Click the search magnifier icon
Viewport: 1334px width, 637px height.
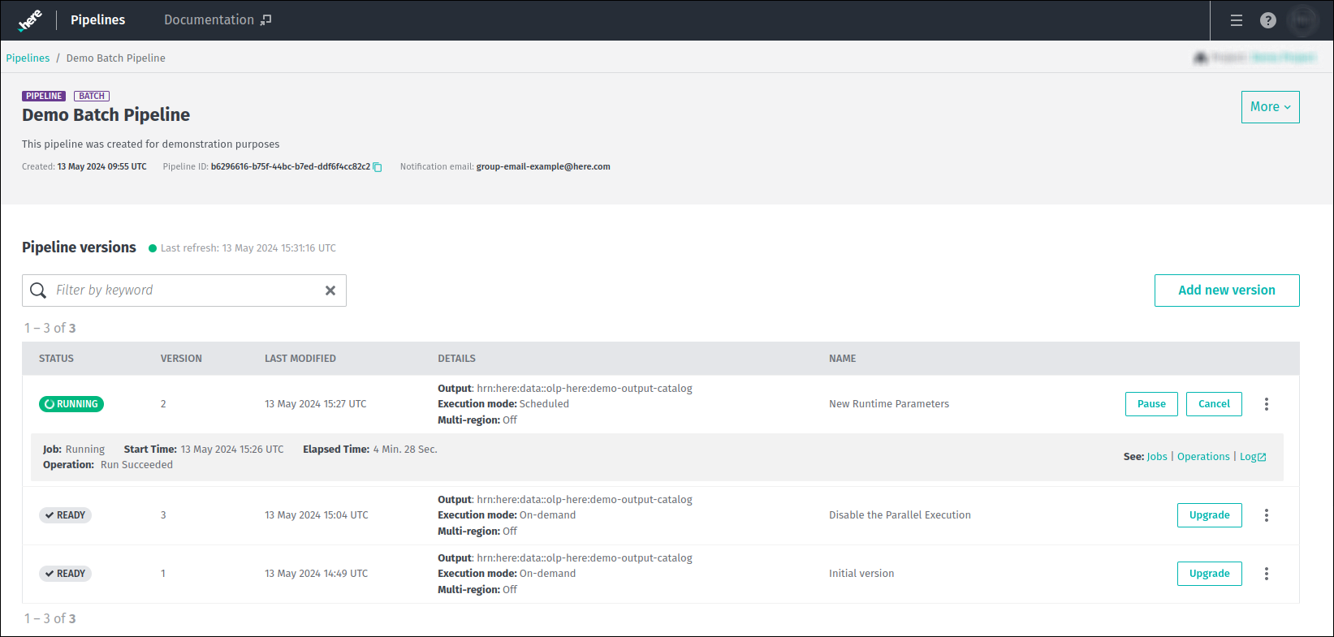coord(38,291)
